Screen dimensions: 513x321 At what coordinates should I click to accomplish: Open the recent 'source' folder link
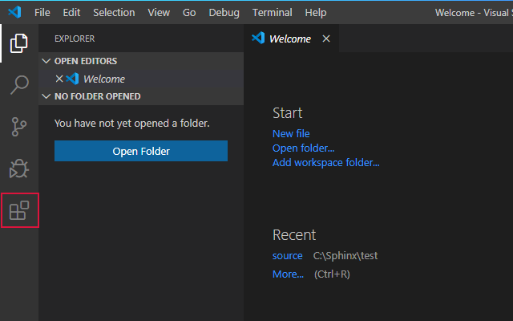pos(288,255)
